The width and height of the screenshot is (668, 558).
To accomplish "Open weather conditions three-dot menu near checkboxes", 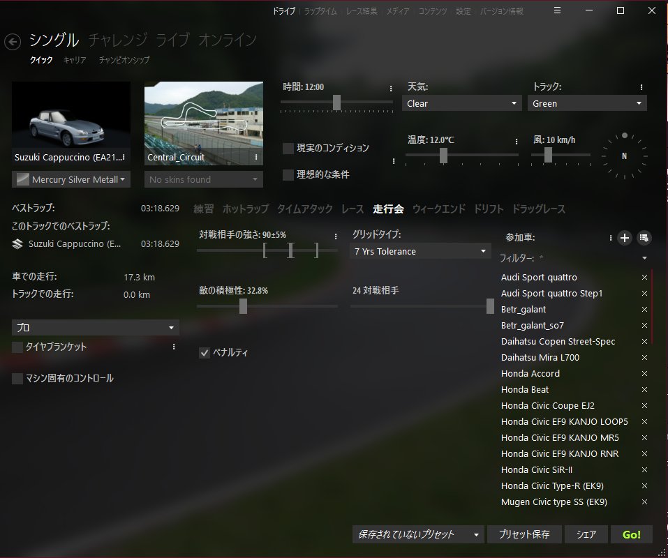I will click(394, 161).
